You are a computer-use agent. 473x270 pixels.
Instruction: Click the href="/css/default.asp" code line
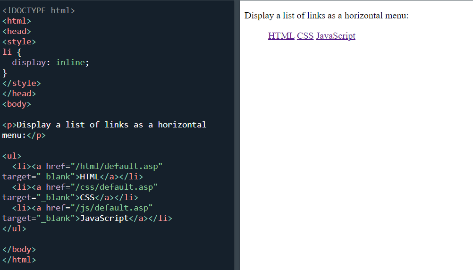point(85,187)
